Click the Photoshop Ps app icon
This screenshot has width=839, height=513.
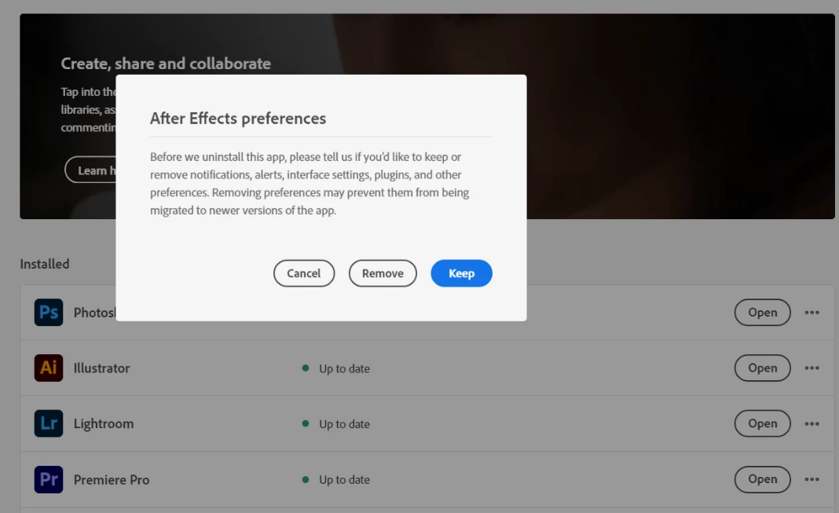(49, 313)
